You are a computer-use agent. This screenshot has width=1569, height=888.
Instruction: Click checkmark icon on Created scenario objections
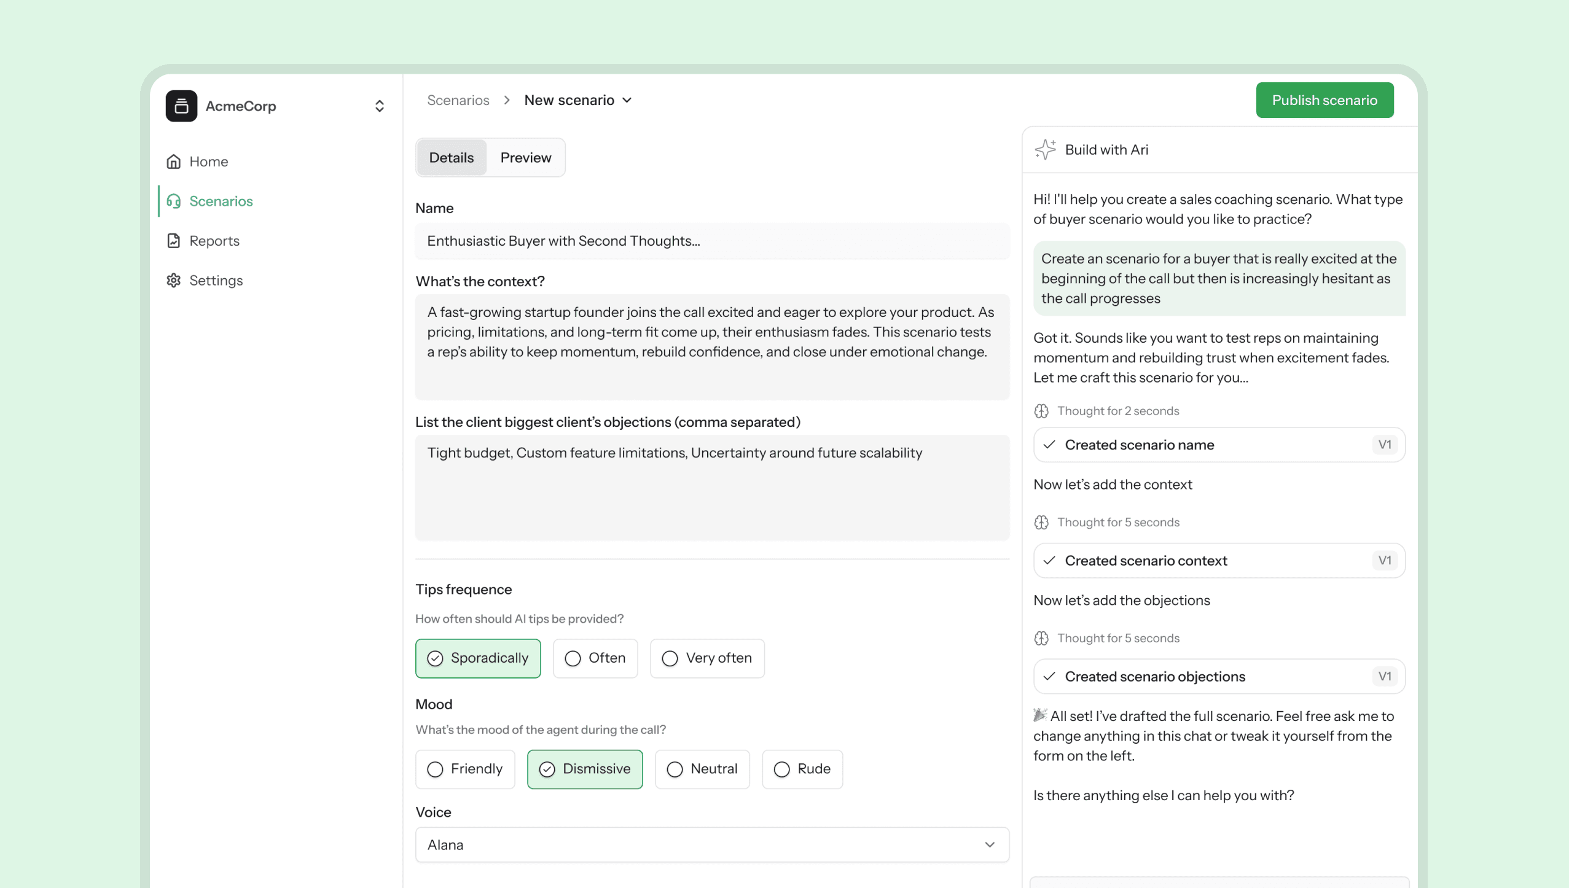1049,676
